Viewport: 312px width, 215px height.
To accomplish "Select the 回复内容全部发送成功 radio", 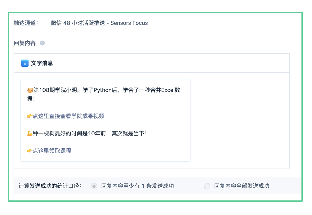I will (x=207, y=186).
